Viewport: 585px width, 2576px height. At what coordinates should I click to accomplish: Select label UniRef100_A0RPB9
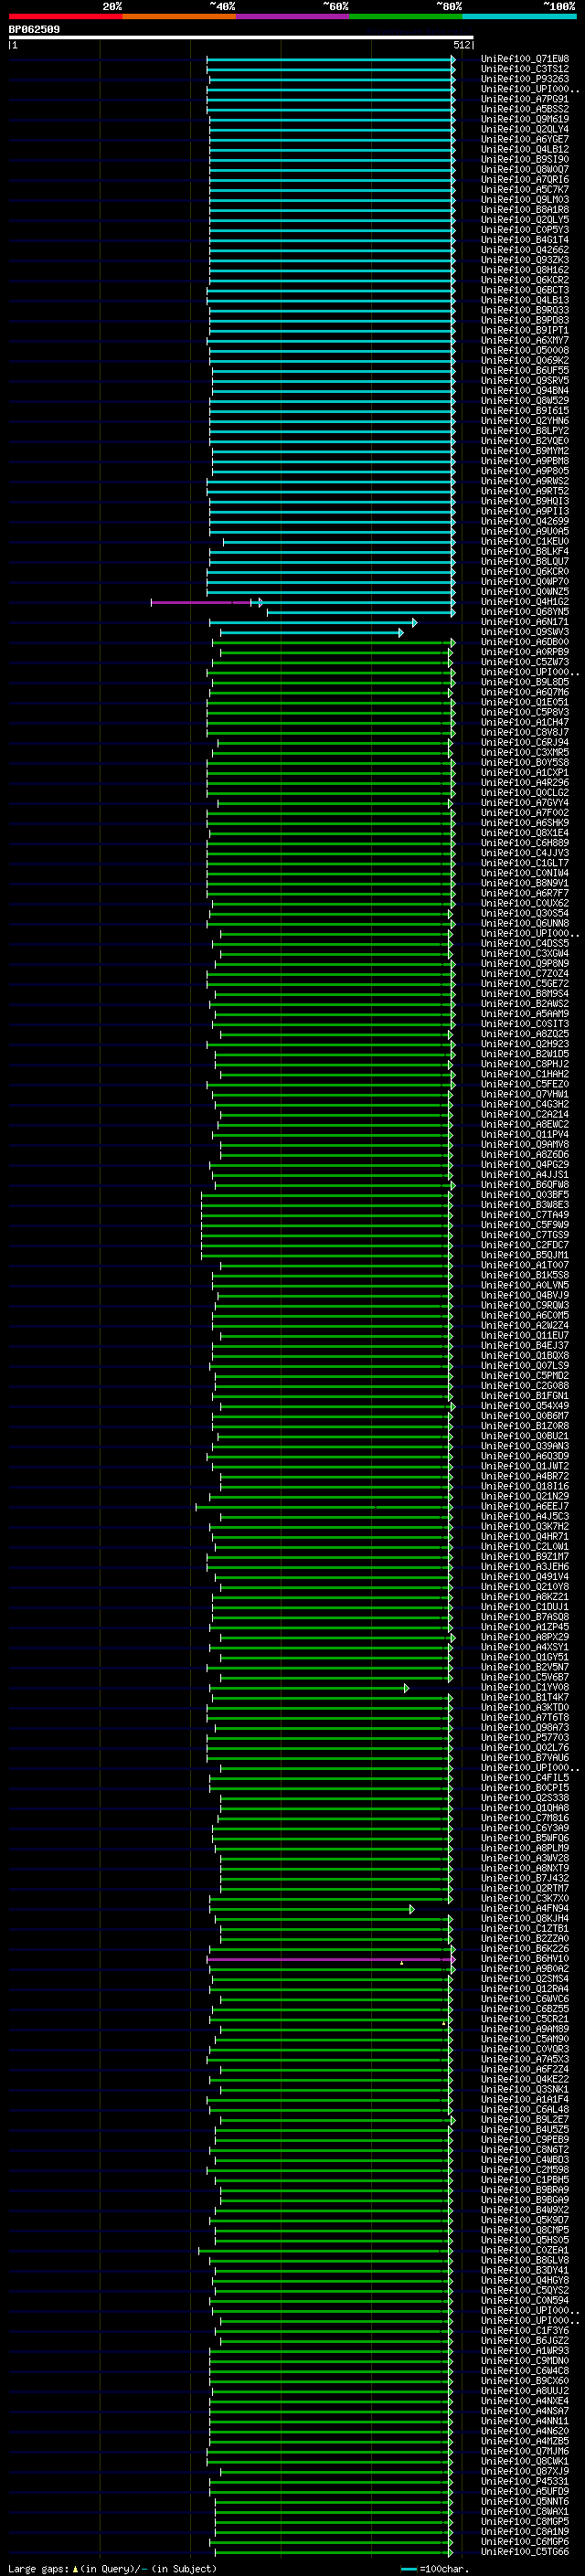(x=525, y=652)
